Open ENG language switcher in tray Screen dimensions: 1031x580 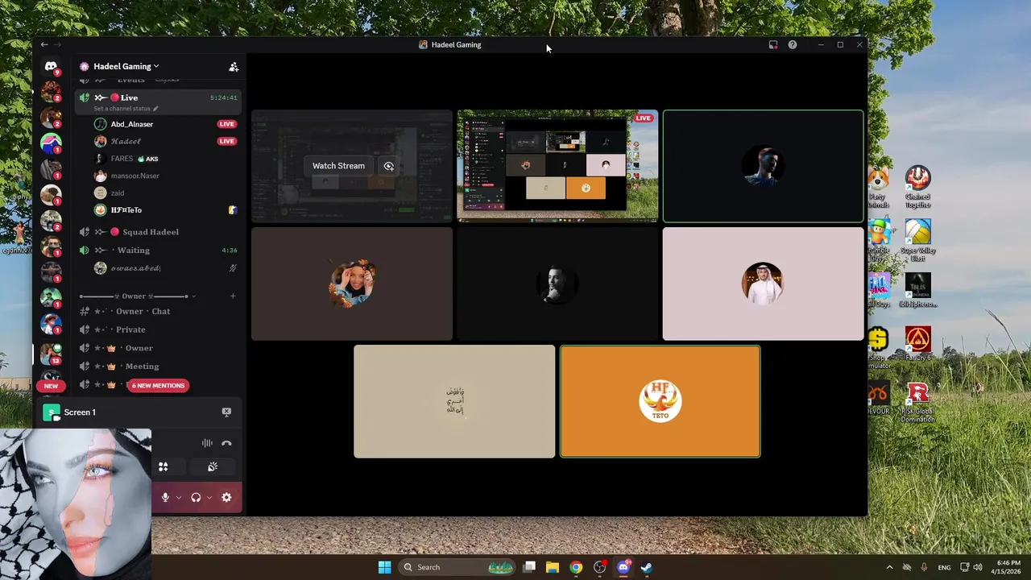944,567
